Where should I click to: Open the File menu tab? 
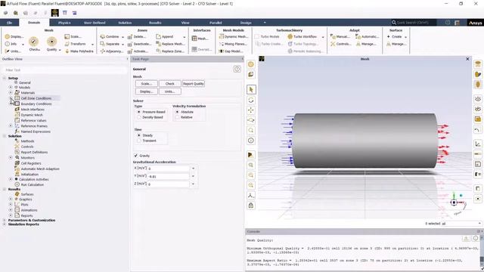(x=9, y=23)
